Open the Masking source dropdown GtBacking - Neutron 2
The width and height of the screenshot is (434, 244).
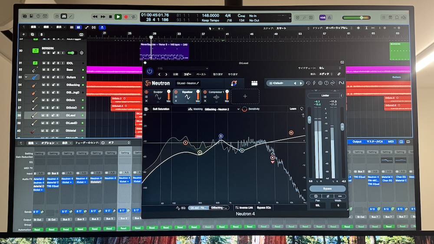point(222,109)
